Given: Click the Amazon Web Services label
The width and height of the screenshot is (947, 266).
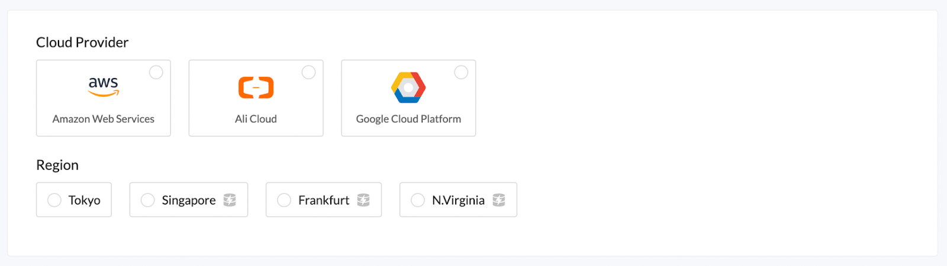Looking at the screenshot, I should [104, 119].
